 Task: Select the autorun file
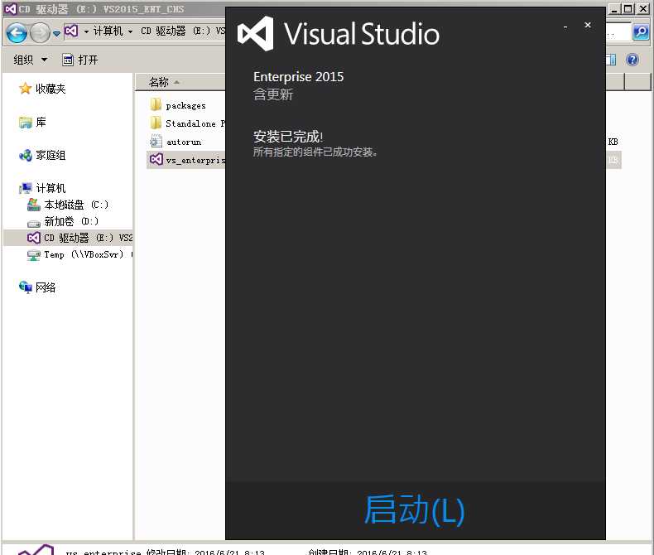(184, 142)
